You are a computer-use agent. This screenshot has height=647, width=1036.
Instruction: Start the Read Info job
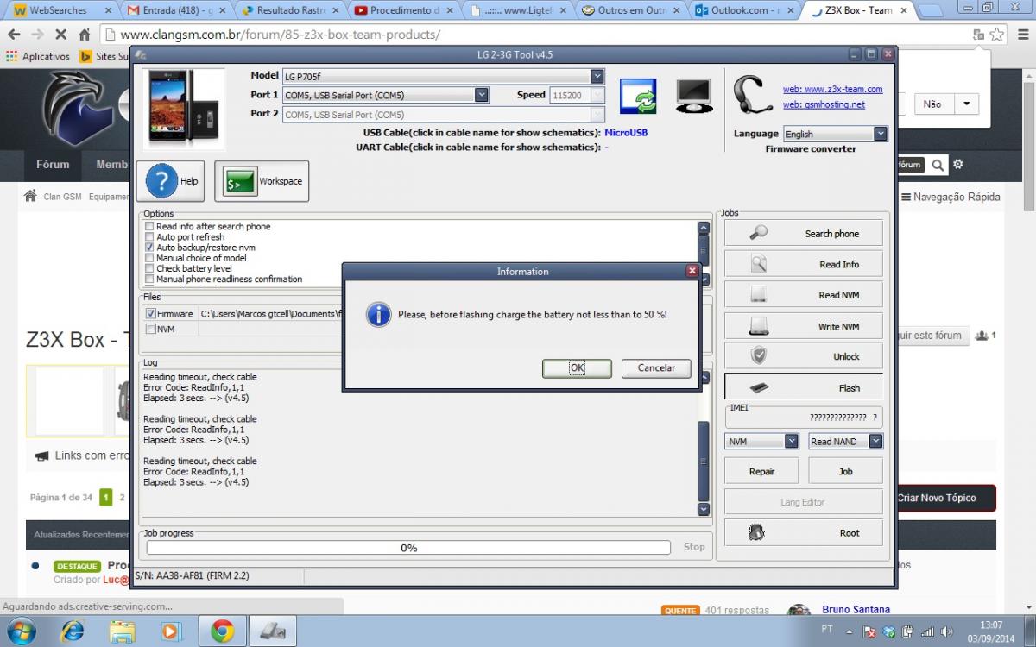(804, 264)
